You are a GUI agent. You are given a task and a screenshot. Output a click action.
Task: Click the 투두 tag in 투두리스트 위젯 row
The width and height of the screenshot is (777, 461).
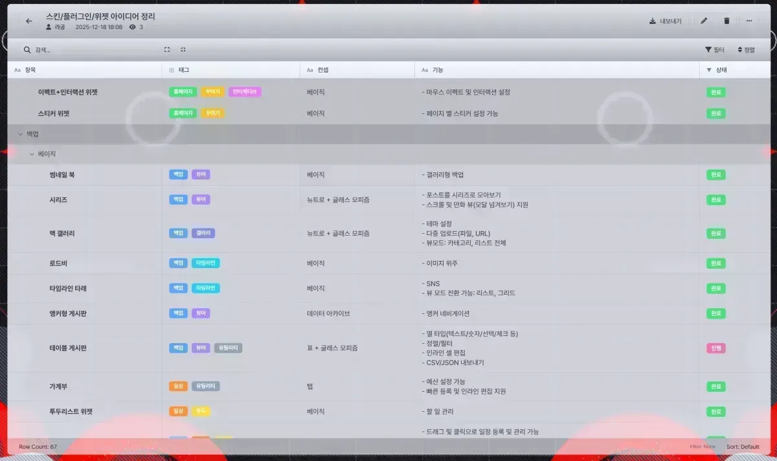[x=201, y=411]
